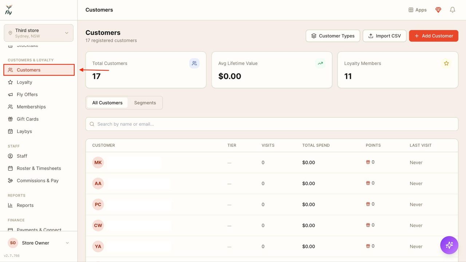466x262 pixels.
Task: Click the red diamond gem icon
Action: pyautogui.click(x=438, y=10)
